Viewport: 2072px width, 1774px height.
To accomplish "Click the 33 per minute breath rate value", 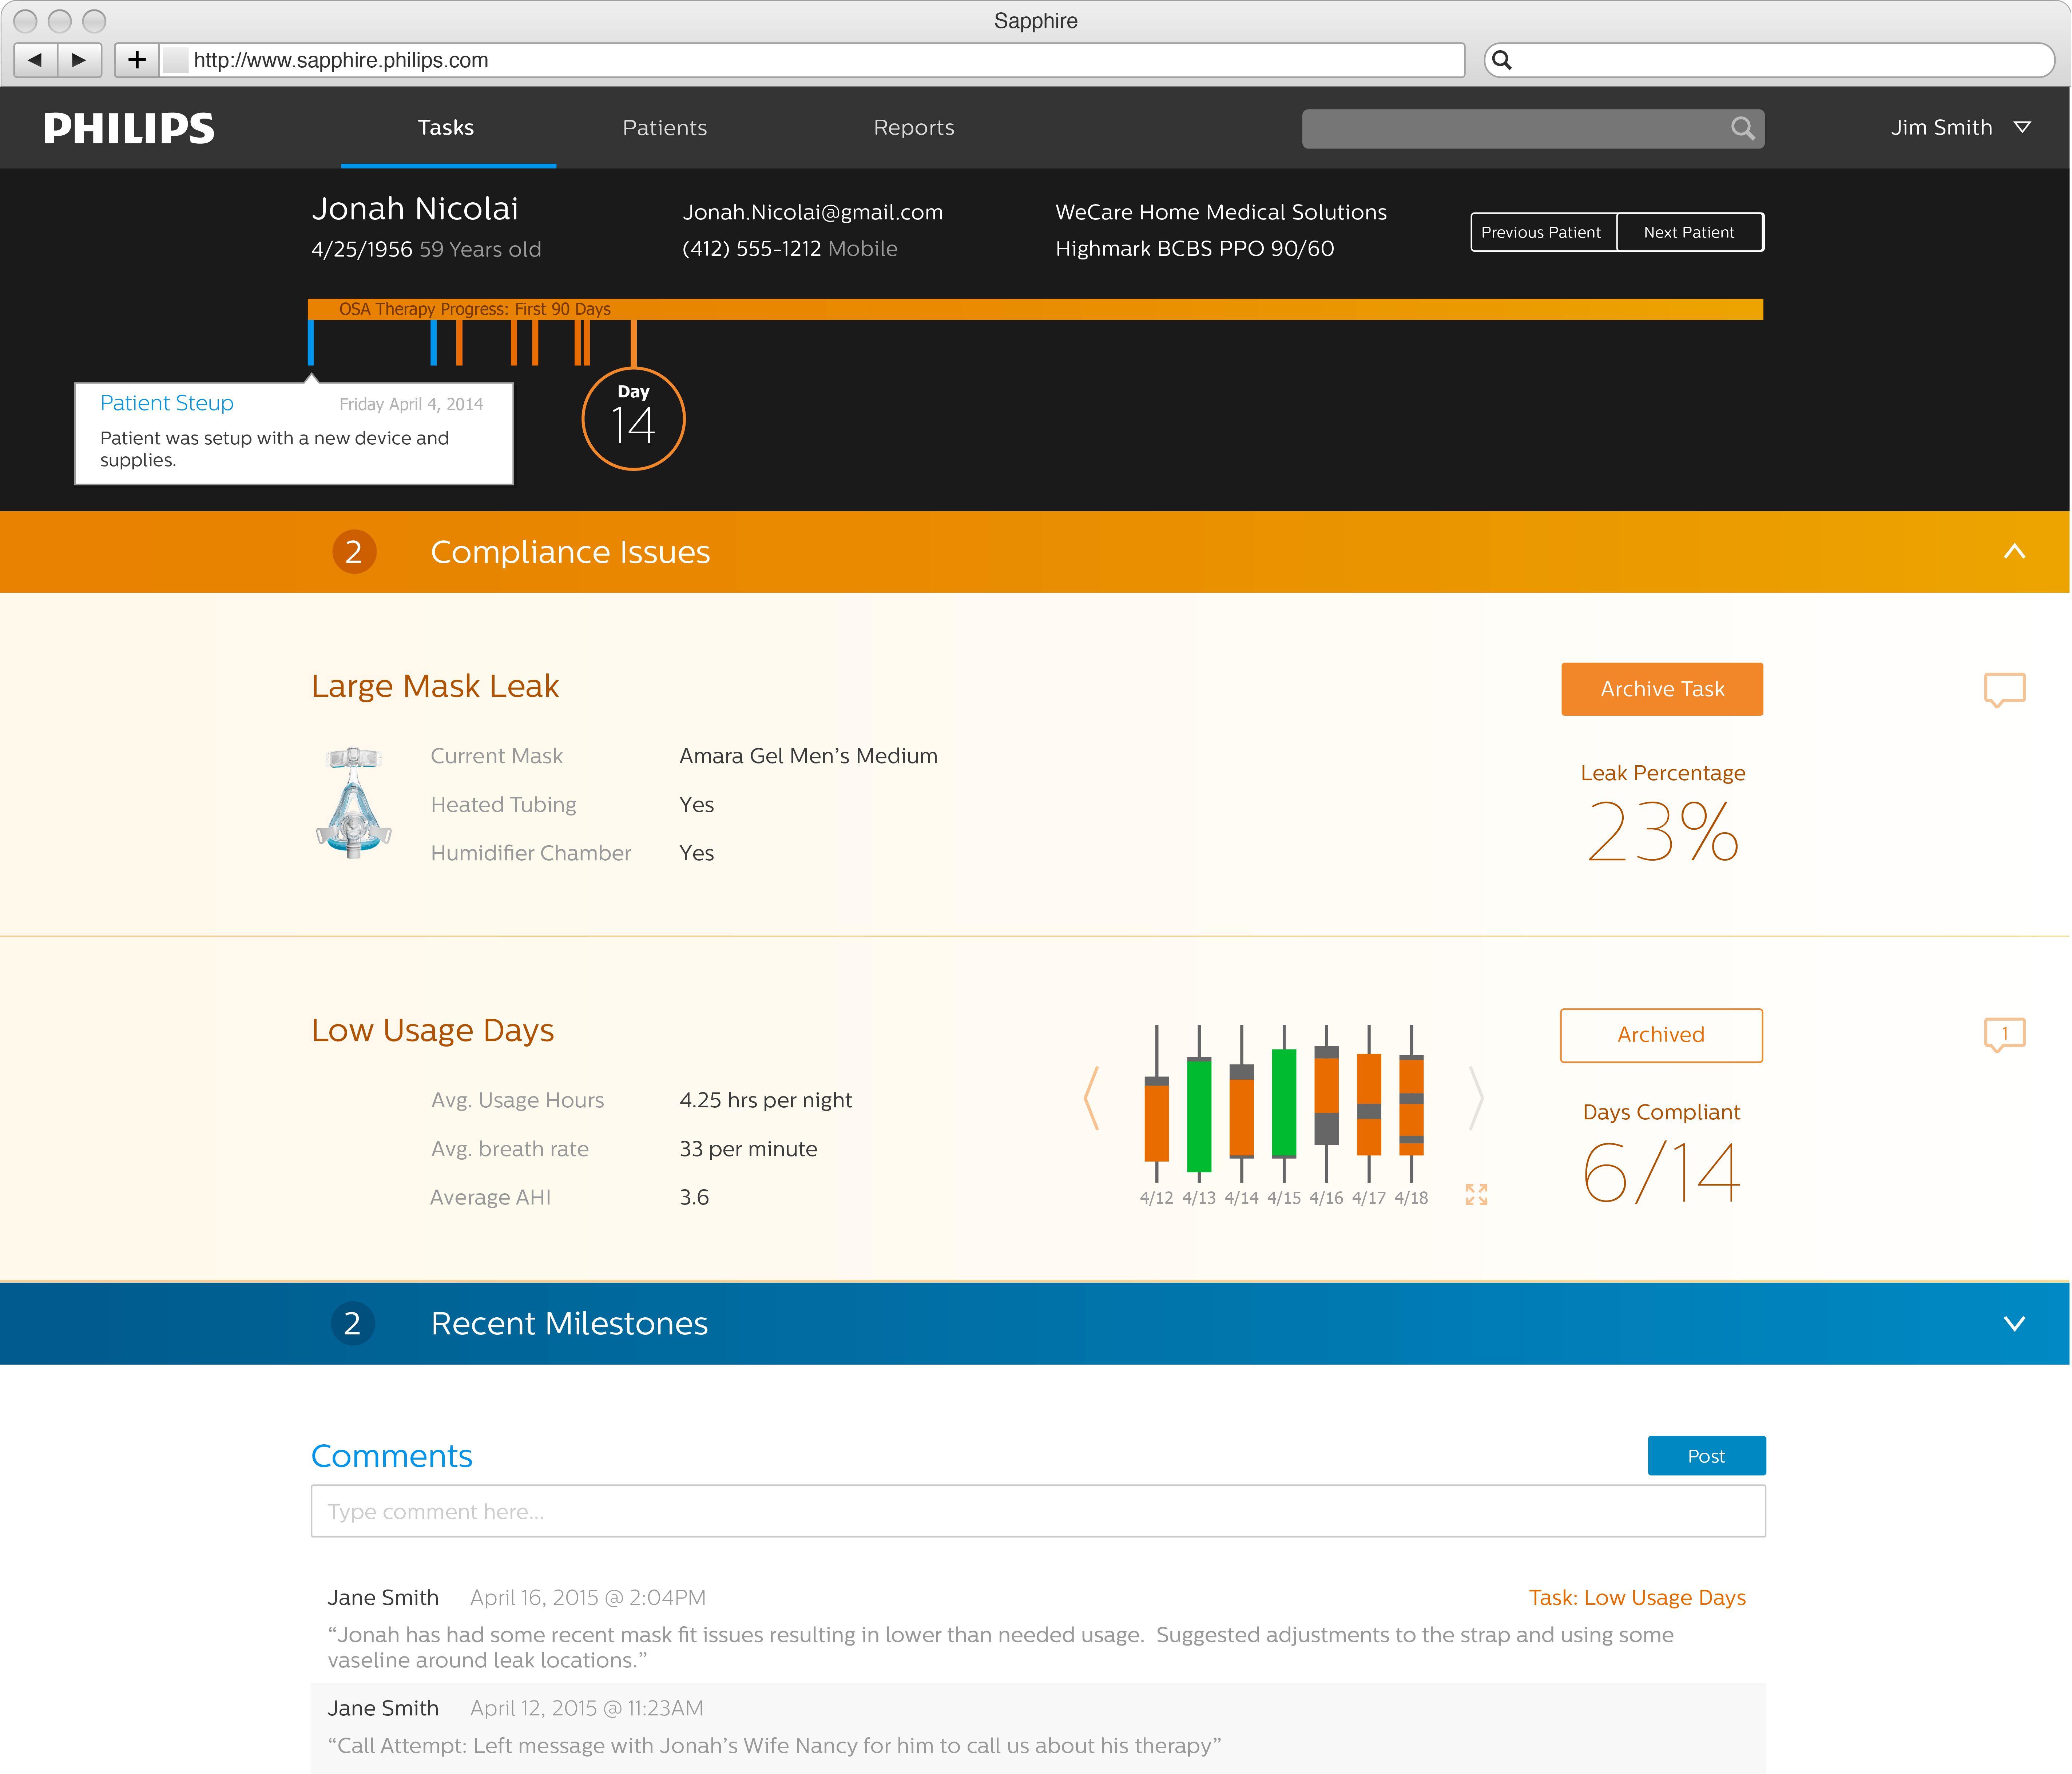I will tap(748, 1149).
